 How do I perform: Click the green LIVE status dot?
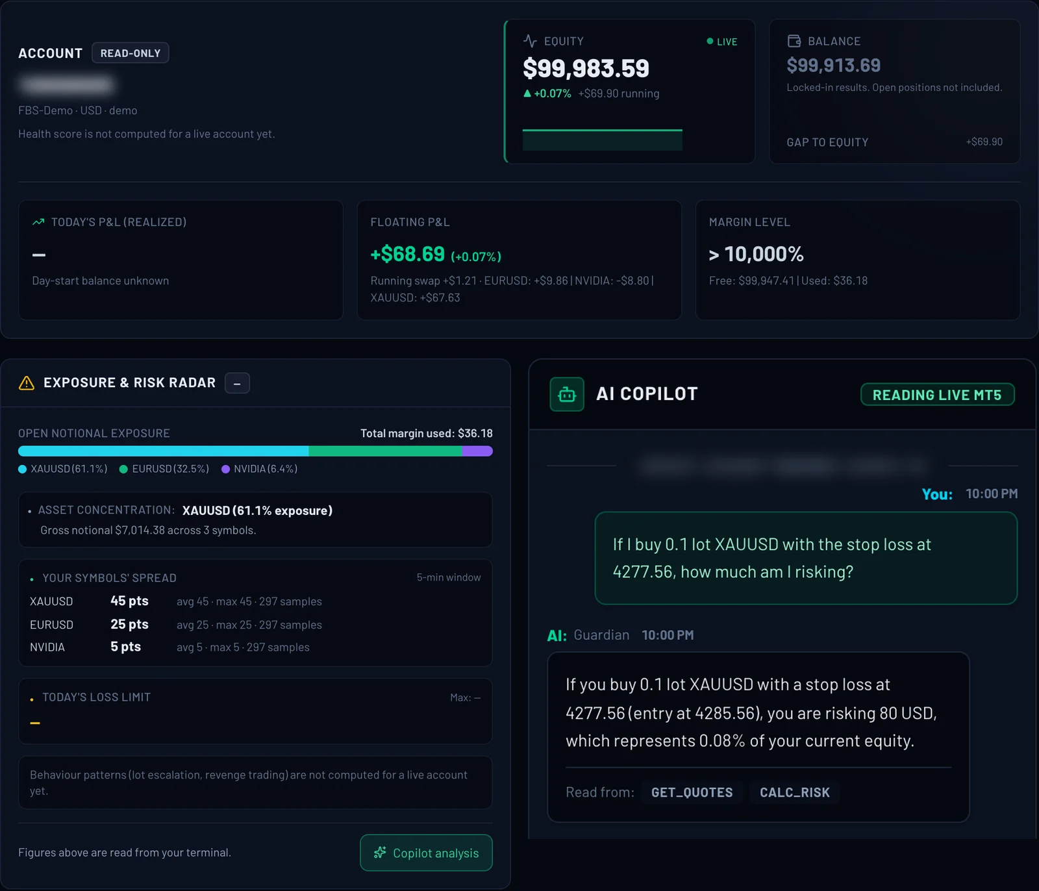(x=710, y=41)
